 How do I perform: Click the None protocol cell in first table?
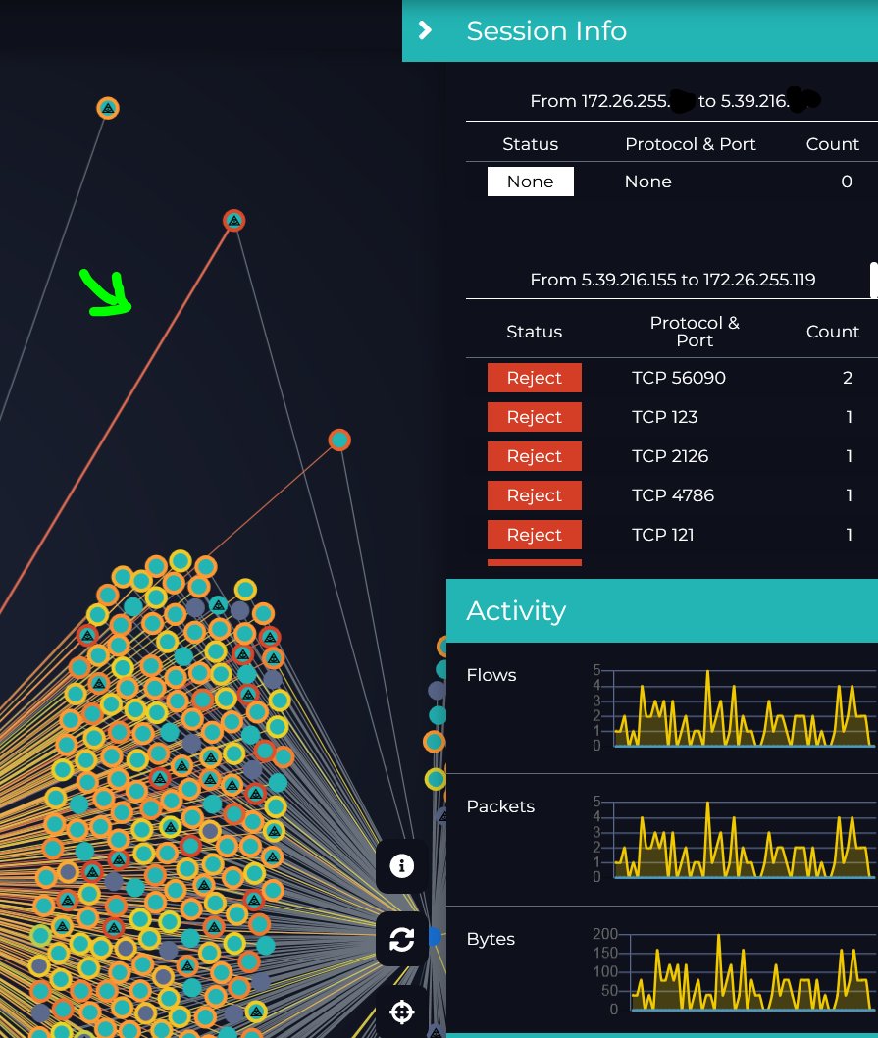click(647, 182)
